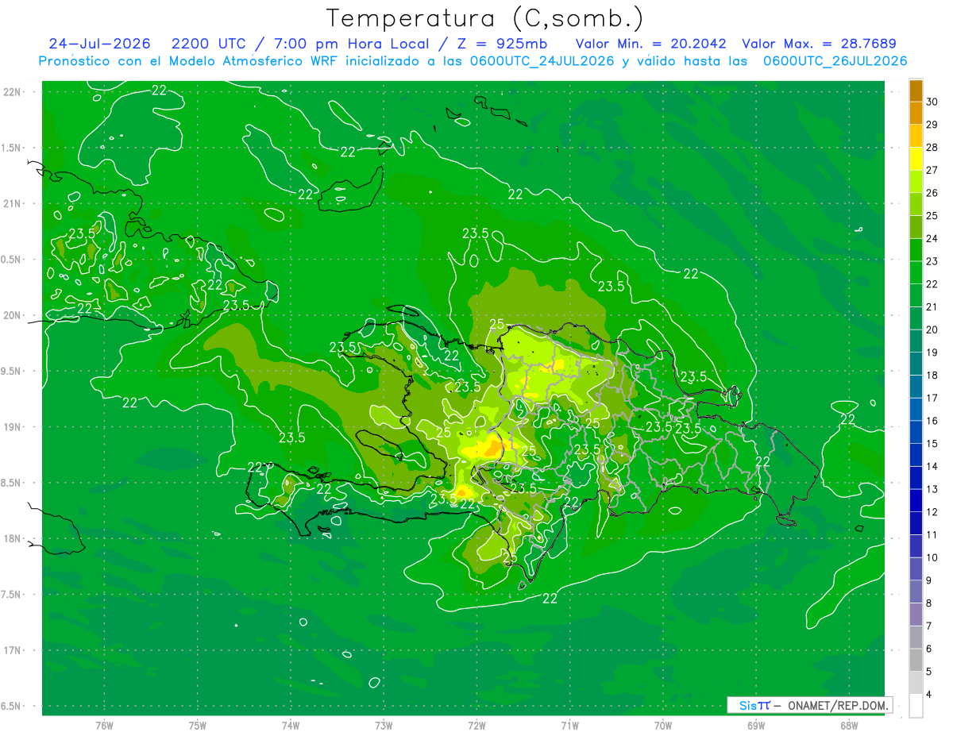Viewport: 953px width, 736px height.
Task: Click the title 'Temperatura (C,somb.)'
Action: point(485,18)
